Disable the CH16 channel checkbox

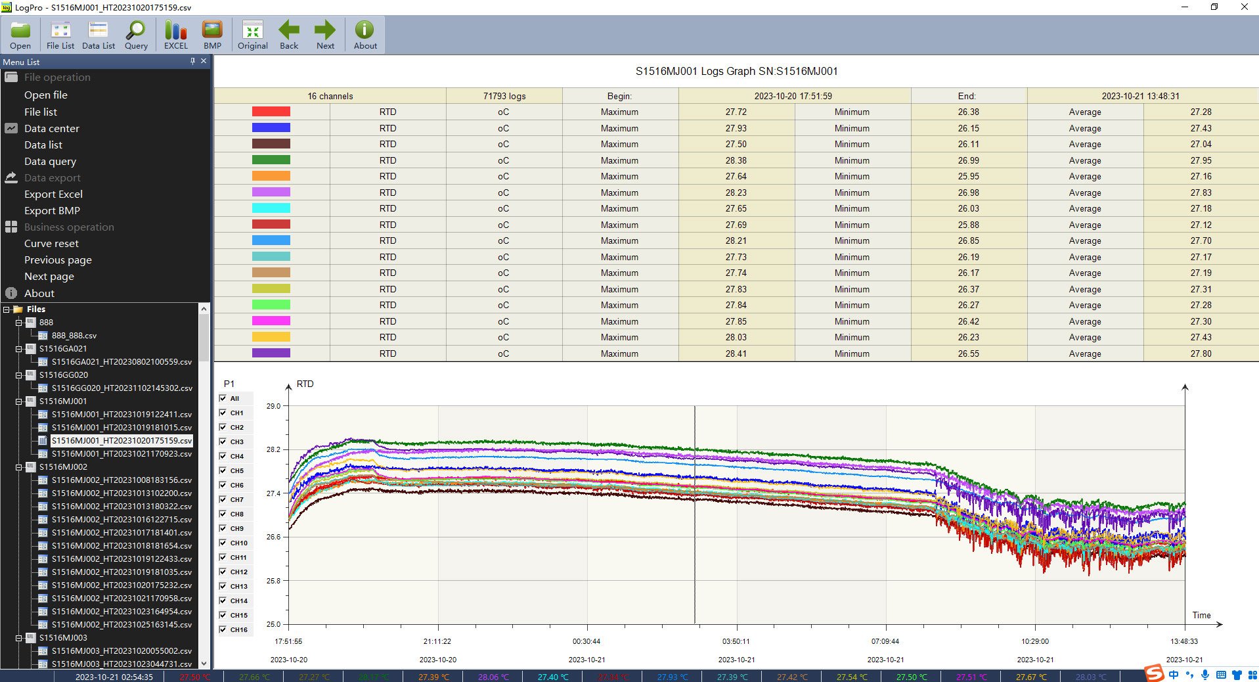click(223, 629)
